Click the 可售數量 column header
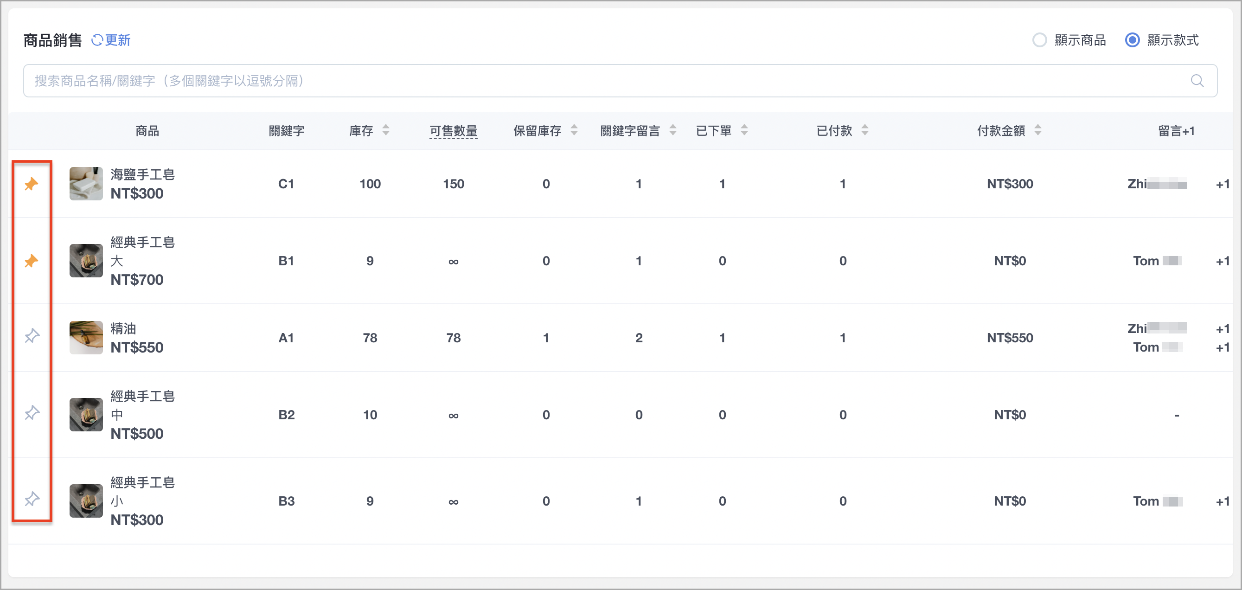 tap(453, 131)
